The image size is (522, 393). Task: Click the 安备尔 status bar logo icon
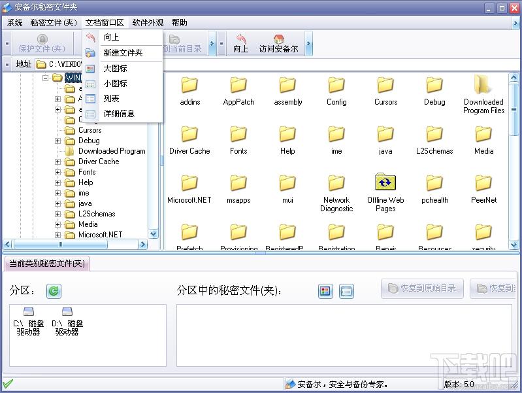click(290, 384)
